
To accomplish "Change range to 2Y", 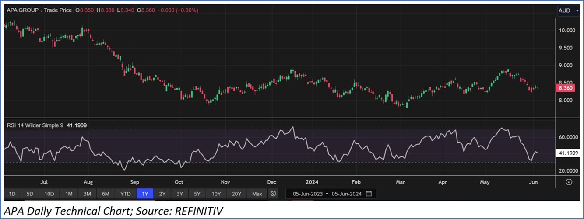I will [162, 194].
